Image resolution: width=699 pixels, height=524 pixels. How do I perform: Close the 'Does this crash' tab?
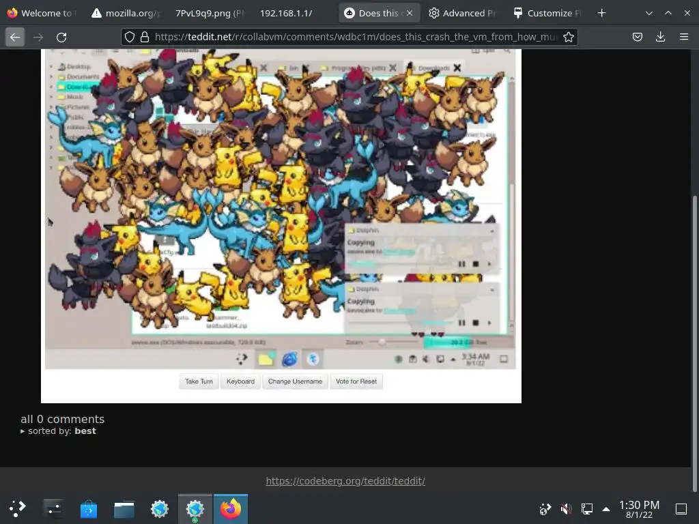[x=410, y=13]
